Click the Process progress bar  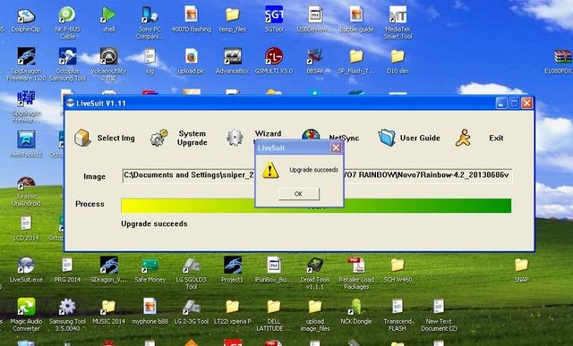(x=316, y=206)
